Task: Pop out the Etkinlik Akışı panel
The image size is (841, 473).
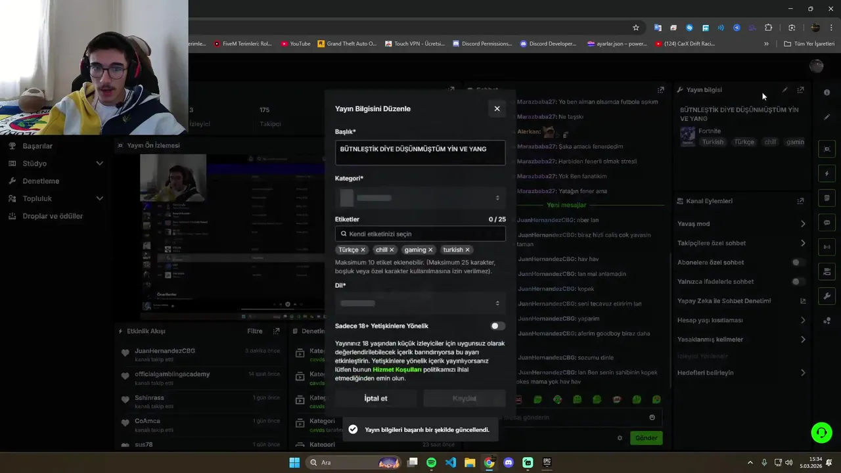Action: pyautogui.click(x=277, y=331)
